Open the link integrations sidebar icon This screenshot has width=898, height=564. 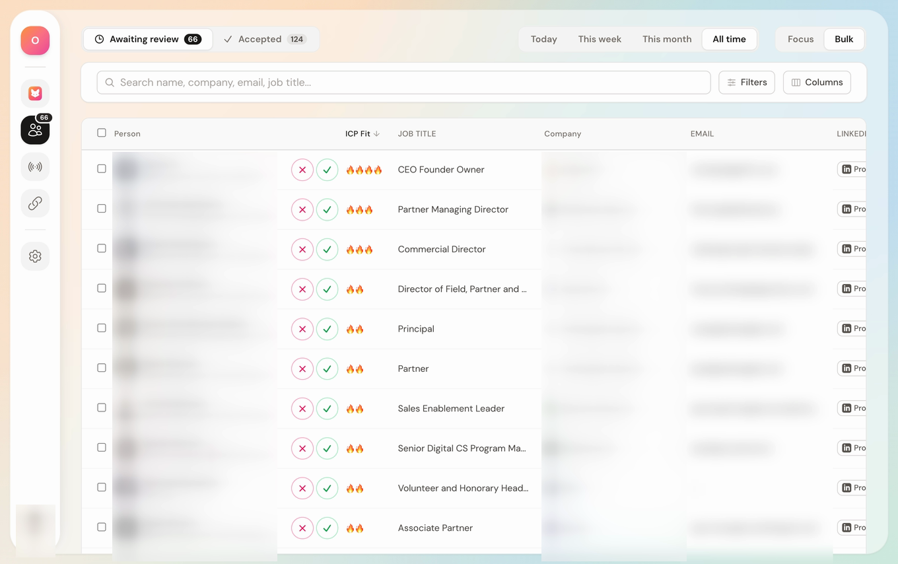coord(35,203)
